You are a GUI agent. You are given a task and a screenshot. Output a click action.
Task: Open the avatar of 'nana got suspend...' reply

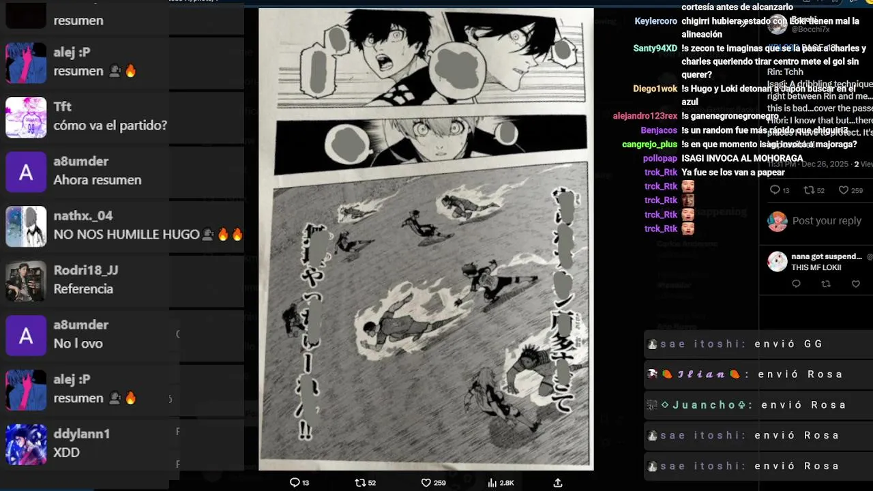777,261
